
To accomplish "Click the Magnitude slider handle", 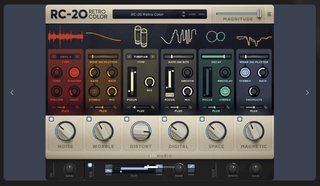I will (x=259, y=14).
